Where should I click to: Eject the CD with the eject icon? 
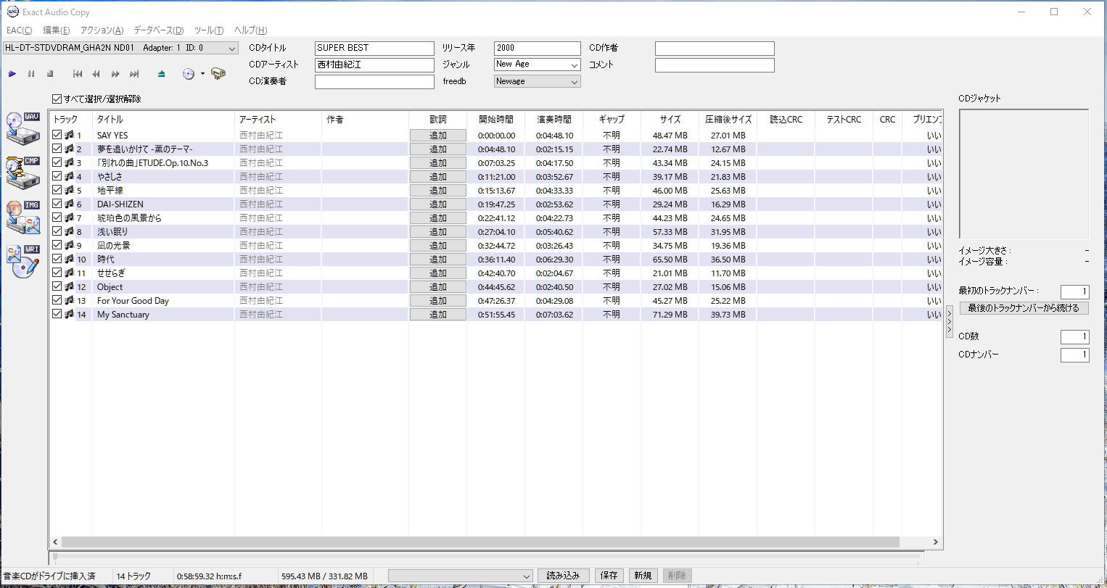(162, 74)
